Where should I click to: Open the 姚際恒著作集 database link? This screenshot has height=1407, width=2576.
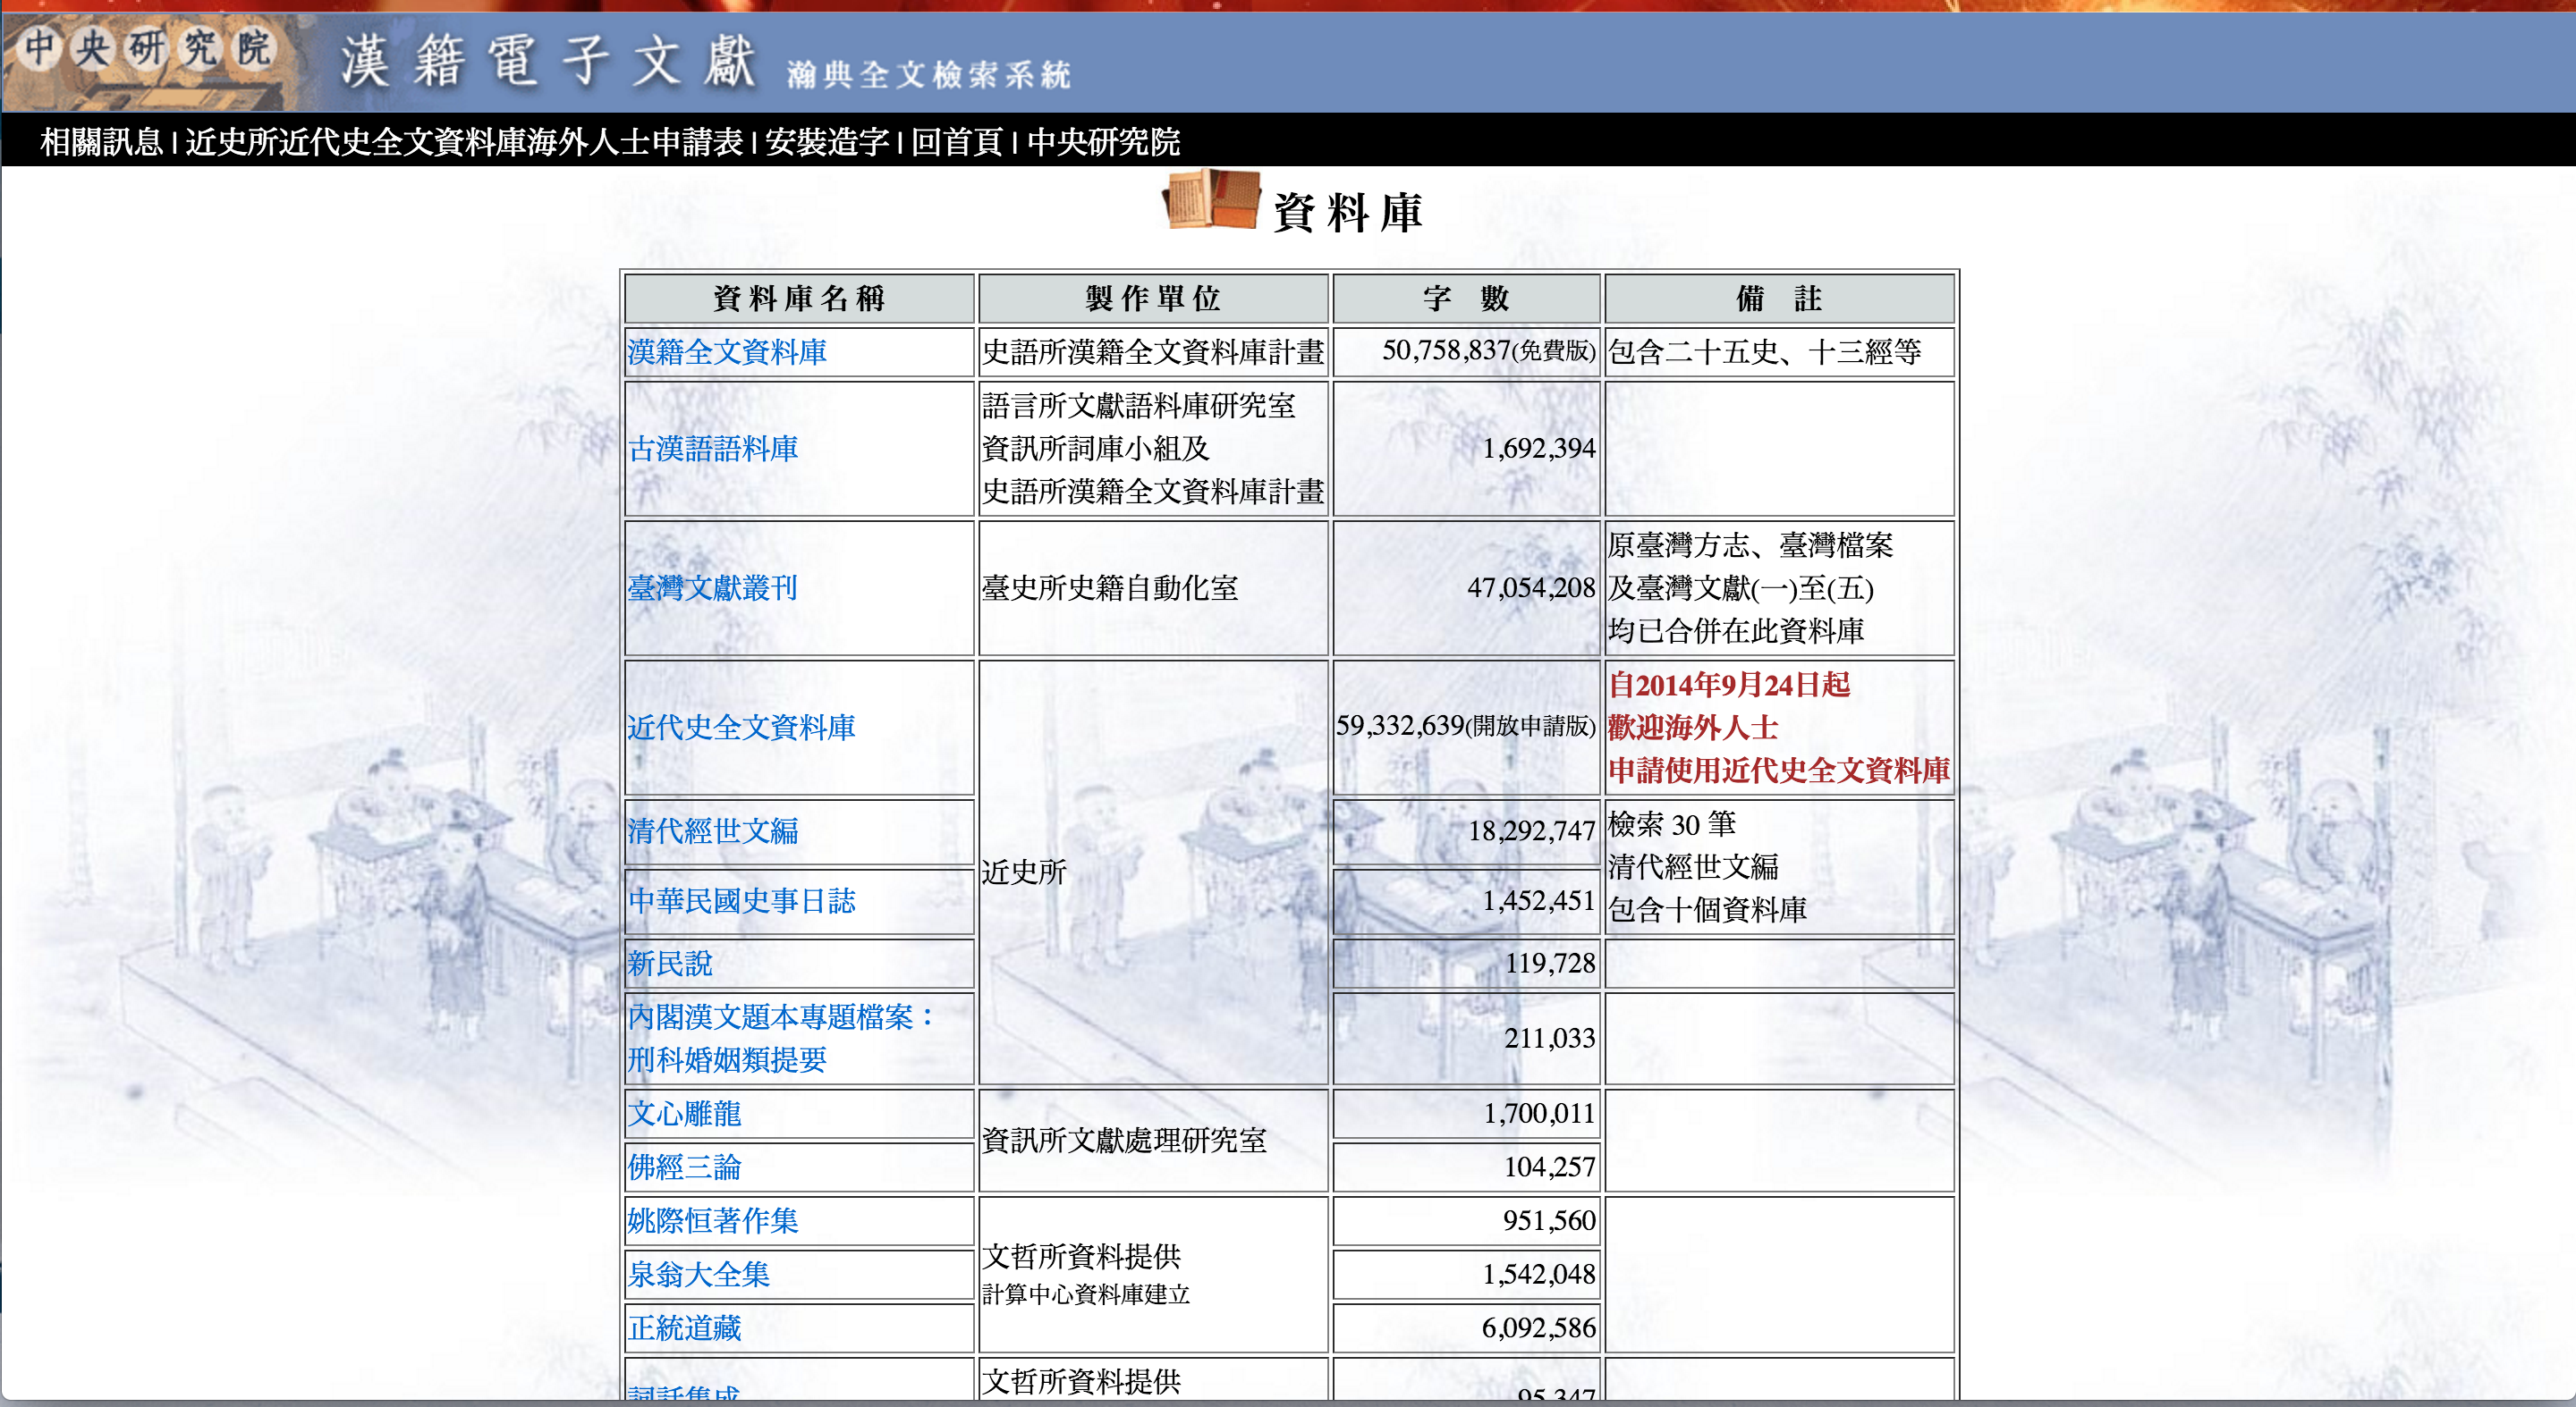pyautogui.click(x=713, y=1220)
